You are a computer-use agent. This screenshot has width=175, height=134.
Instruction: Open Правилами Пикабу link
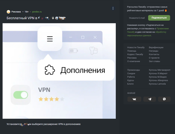148,30
